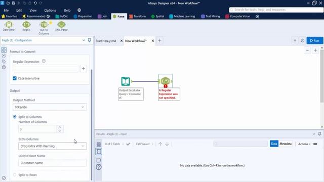The image size is (324, 182).
Task: Select the XML Parse tool
Action: (x=61, y=26)
